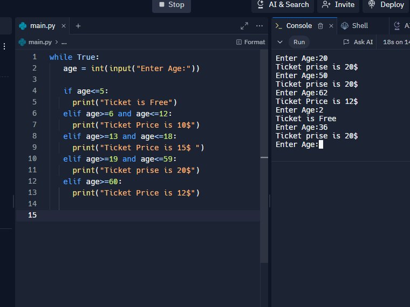Format the code with Format button
410x307 pixels.
pyautogui.click(x=250, y=42)
